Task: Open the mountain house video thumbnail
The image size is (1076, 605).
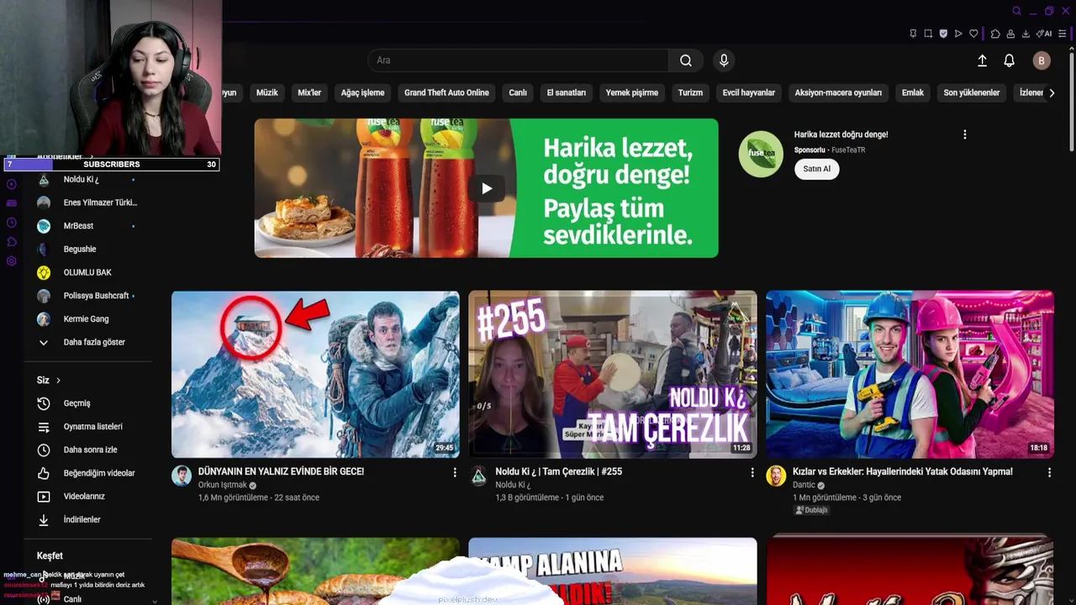Action: click(315, 374)
